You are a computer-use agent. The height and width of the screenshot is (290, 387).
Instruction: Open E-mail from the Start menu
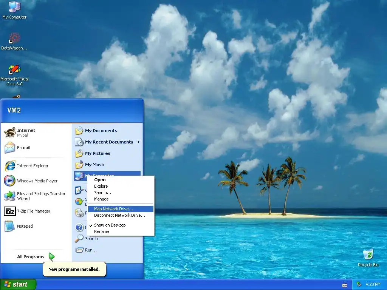point(36,148)
